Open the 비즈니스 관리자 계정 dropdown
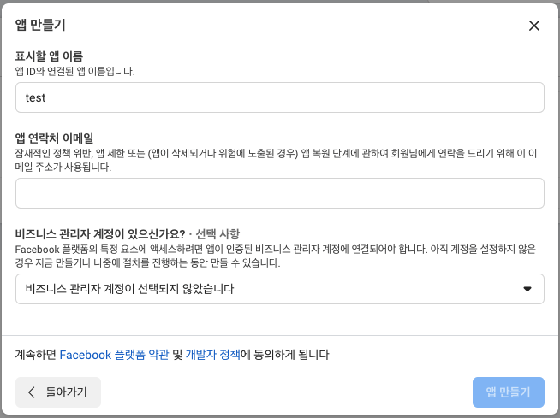560x418 pixels. point(280,289)
